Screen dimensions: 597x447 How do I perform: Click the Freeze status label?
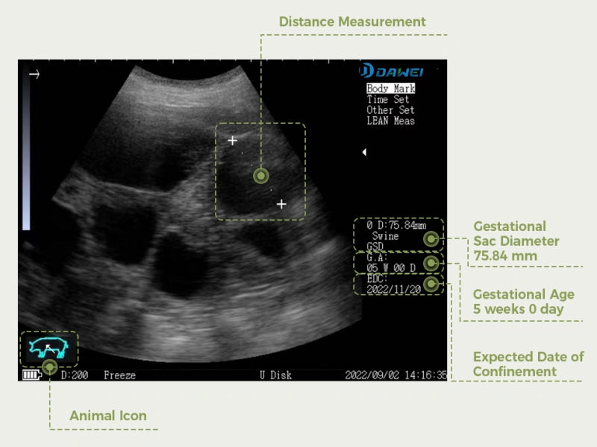(x=119, y=375)
